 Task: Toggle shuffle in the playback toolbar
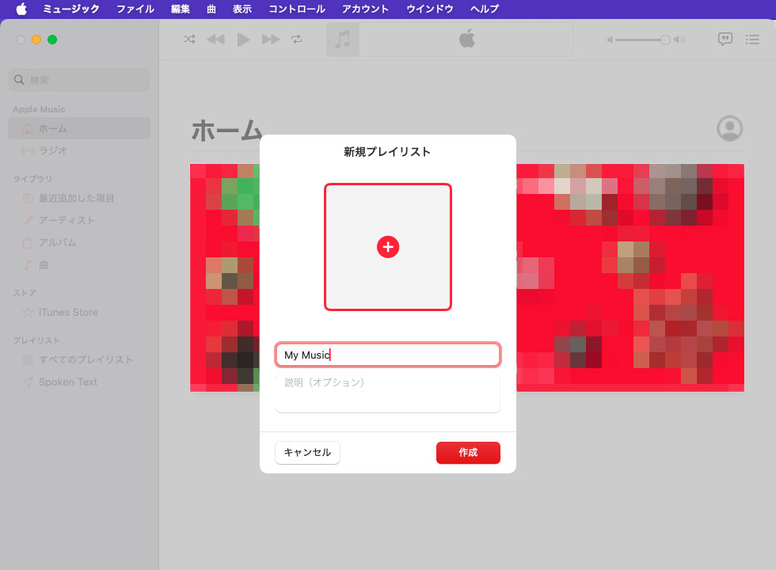click(189, 39)
